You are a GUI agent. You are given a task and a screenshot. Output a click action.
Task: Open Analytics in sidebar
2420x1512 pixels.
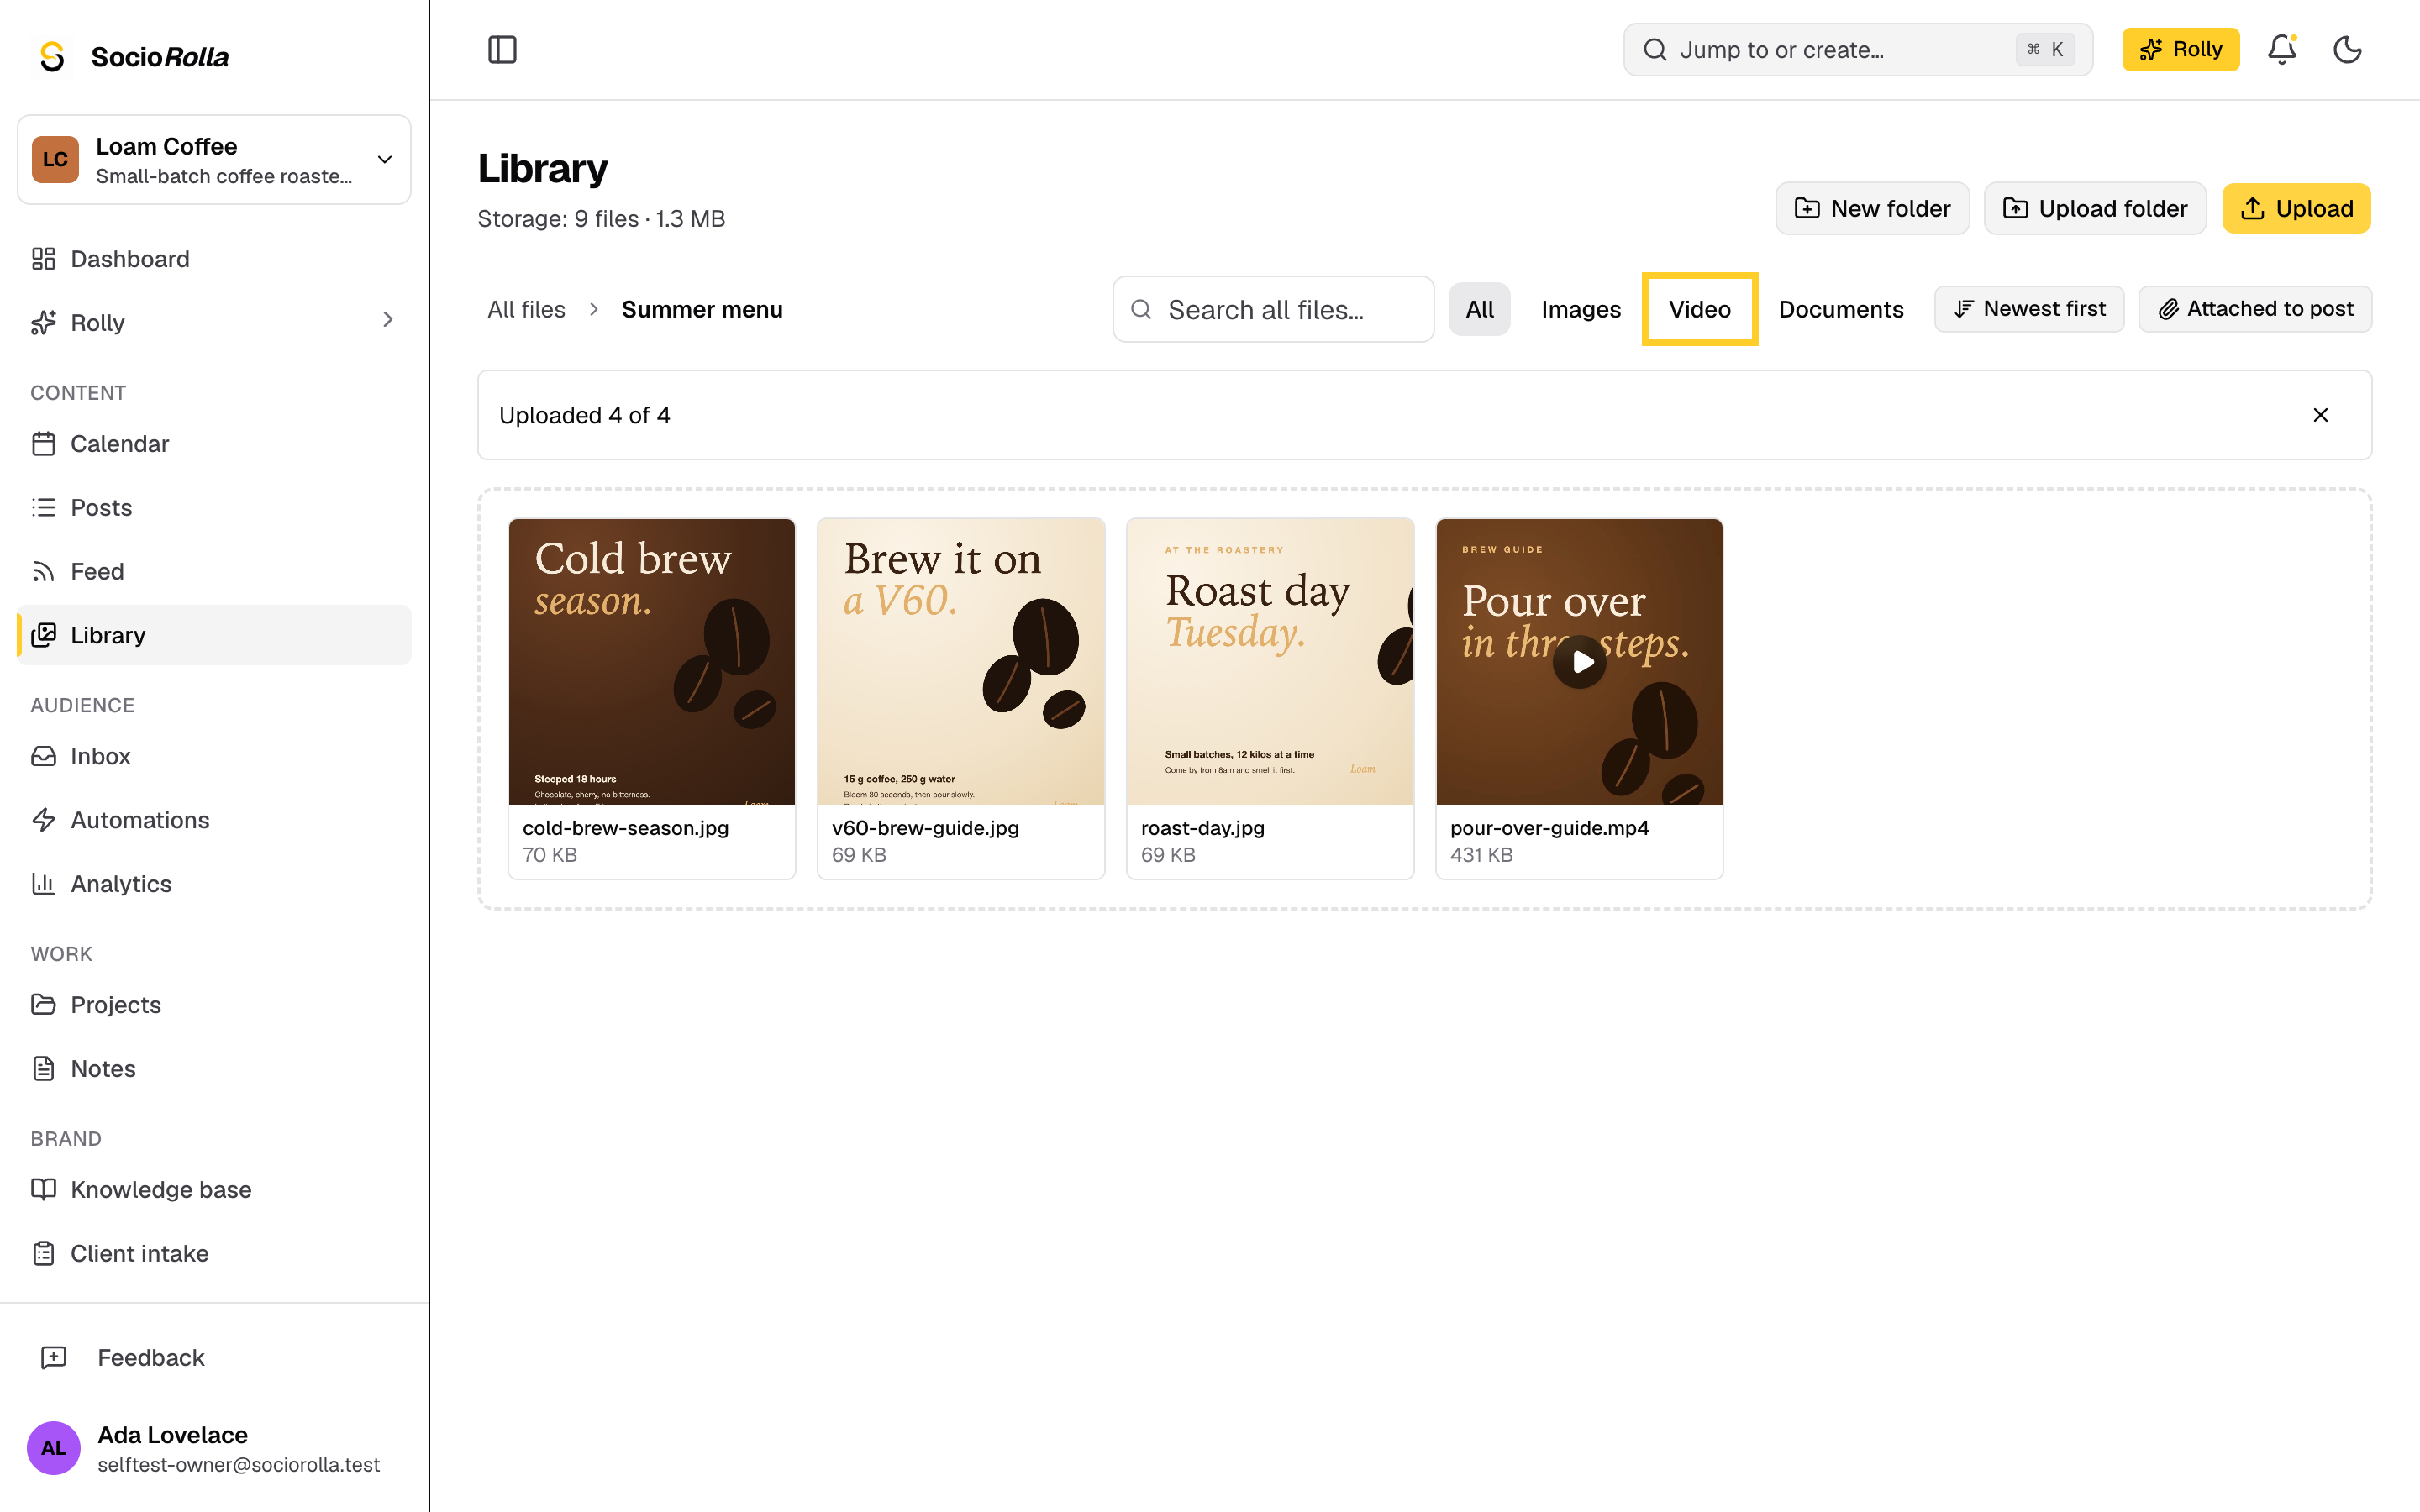coord(214,884)
